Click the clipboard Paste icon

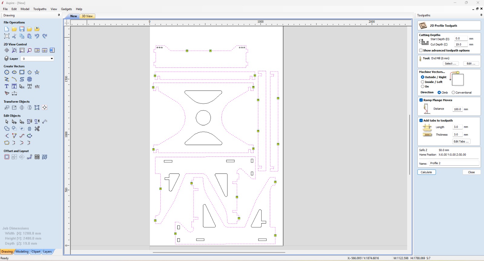tap(29, 36)
